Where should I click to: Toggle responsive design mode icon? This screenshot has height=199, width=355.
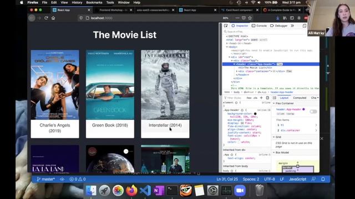click(305, 26)
